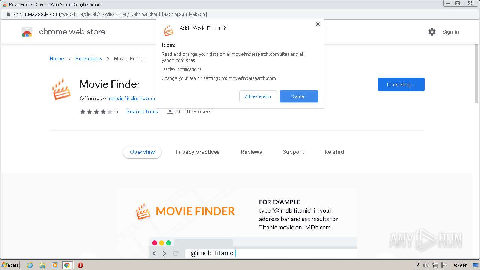Click the lock icon in address bar
The height and width of the screenshot is (270, 480).
tap(8, 14)
